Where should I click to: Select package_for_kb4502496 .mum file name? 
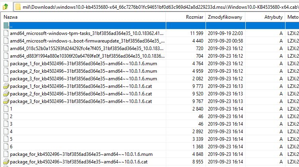(x=81, y=154)
